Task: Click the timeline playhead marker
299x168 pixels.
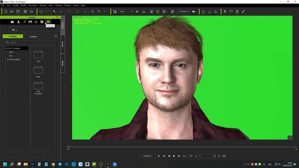Action: coord(69,147)
